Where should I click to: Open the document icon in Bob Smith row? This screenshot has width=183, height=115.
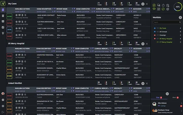pos(22,55)
